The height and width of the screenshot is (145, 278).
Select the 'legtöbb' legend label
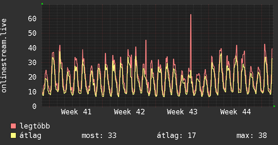click(x=35, y=126)
